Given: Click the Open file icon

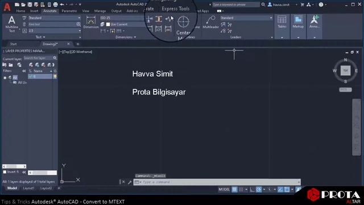Looking at the screenshot, I should click(x=23, y=5).
